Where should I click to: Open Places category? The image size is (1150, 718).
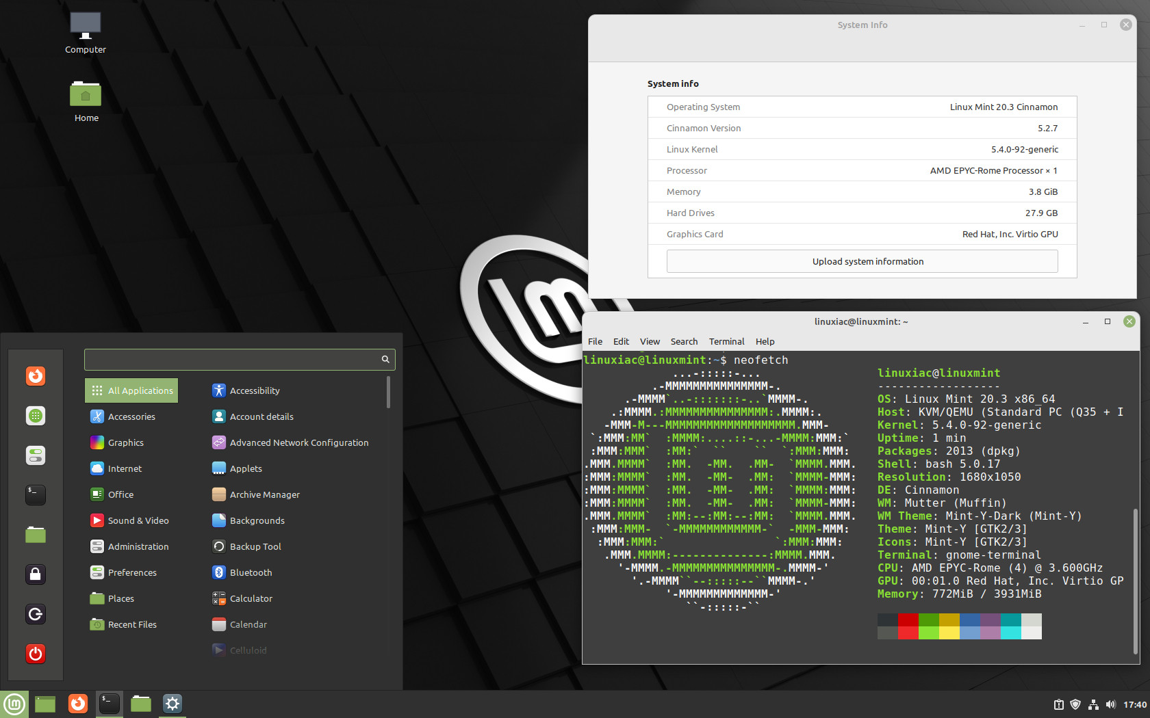[112, 598]
